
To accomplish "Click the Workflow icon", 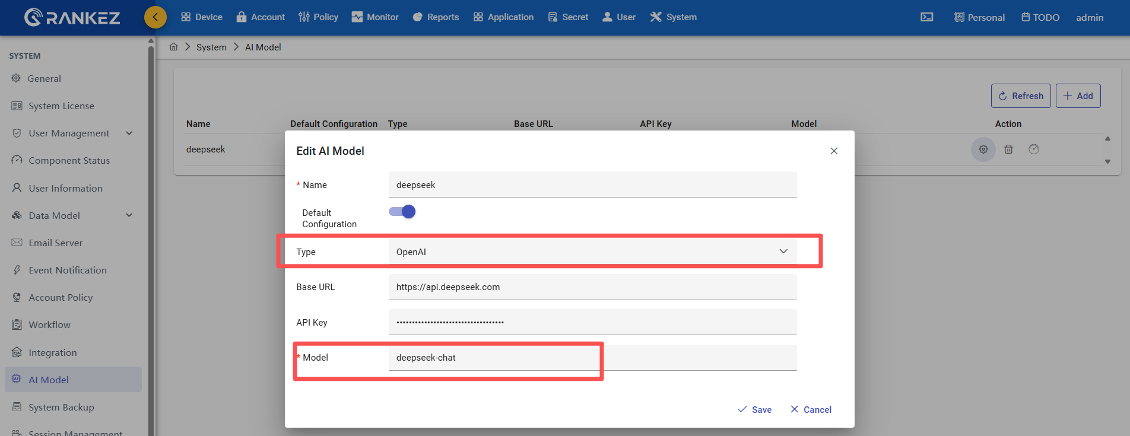I will (17, 324).
